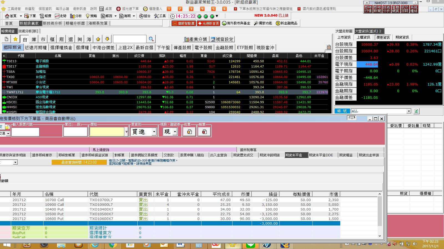
Task: Click the 輸入股票代號 stock code input field
Action: [x=25, y=132]
